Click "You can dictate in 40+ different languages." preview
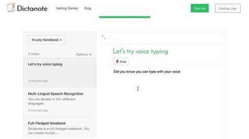The width and height of the screenshot is (249, 139). click(52, 101)
